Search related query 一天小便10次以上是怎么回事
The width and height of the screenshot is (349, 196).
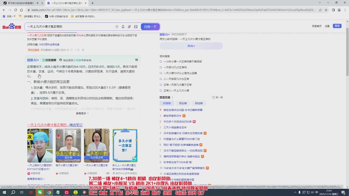point(180,73)
